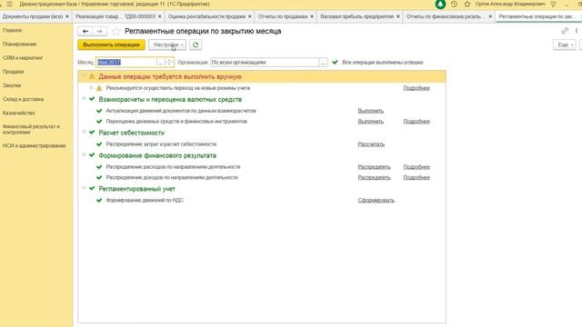This screenshot has width=582, height=327.
Task: Open Подробнее for Переоценка денежных средств
Action: 416,122
